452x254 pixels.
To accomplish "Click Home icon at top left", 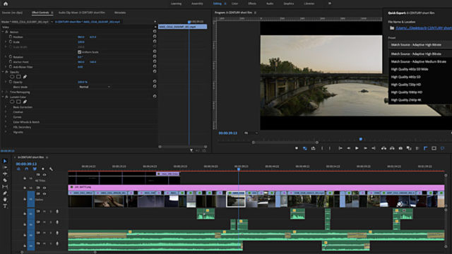I will pyautogui.click(x=6, y=4).
